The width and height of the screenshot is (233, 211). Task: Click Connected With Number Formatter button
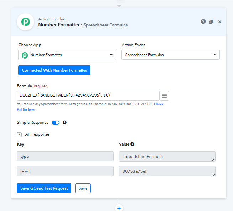coord(55,70)
